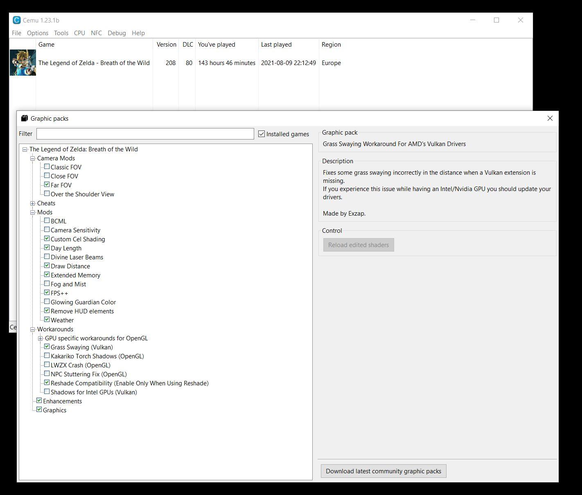Disable the Custom Cel Shading checkbox
This screenshot has width=582, height=495.
click(47, 239)
